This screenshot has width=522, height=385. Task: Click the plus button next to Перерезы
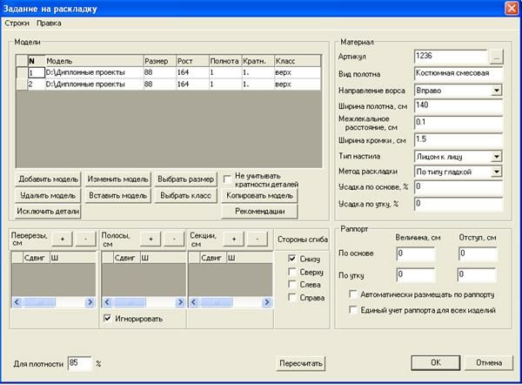(61, 239)
